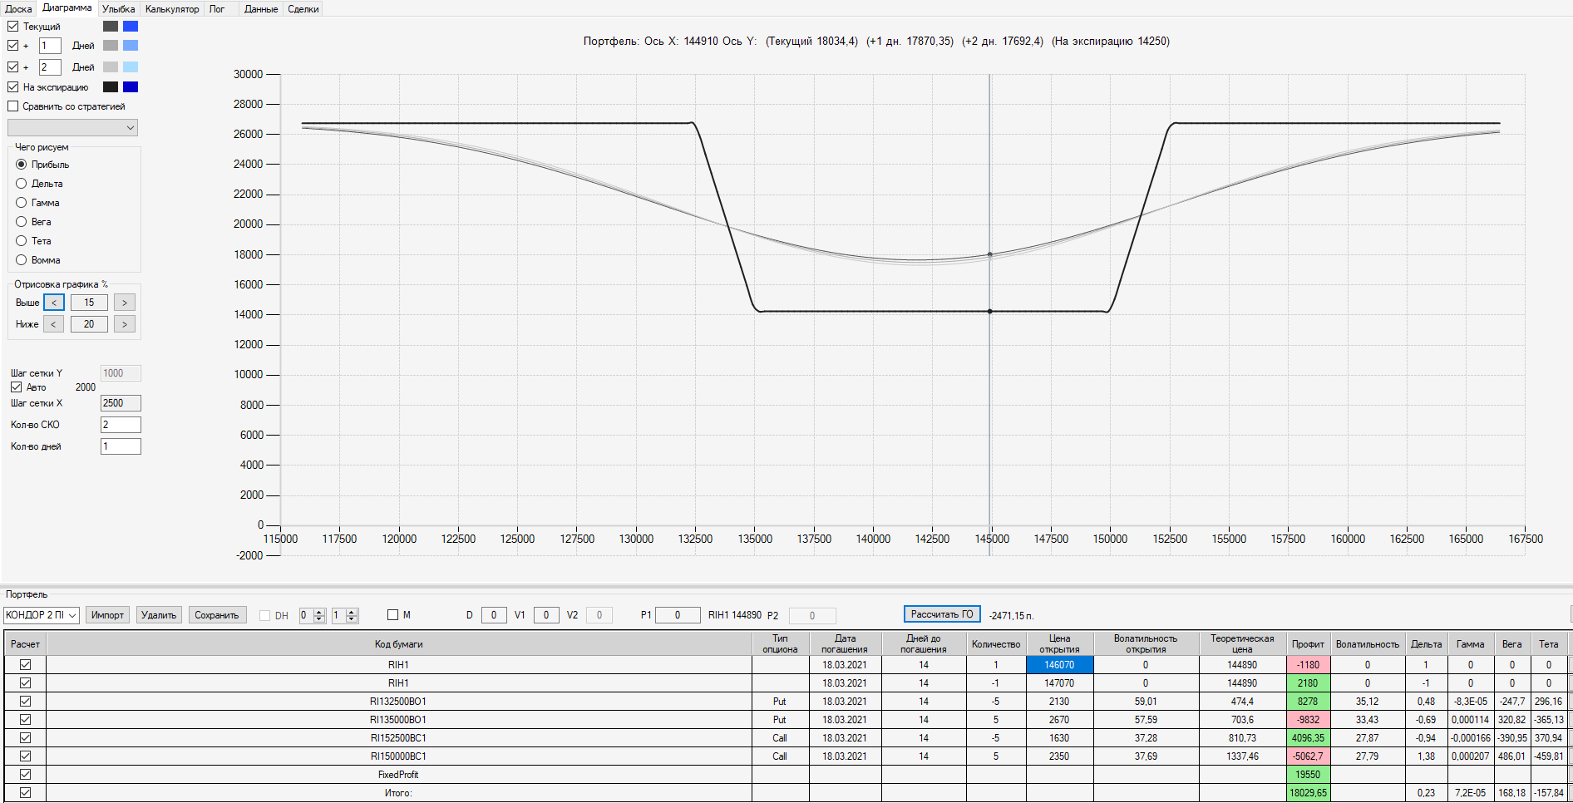This screenshot has height=803, width=1573.
Task: Open the Калькулятор tab
Action: click(172, 9)
